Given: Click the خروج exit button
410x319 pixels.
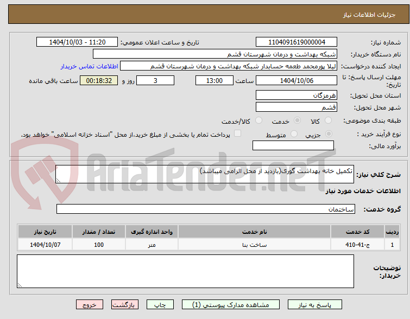Looking at the screenshot, I should click(90, 305).
